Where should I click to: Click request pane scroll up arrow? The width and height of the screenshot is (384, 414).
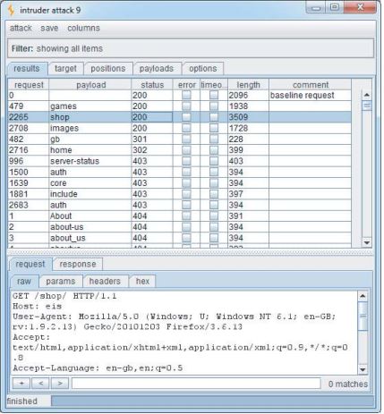click(x=363, y=296)
